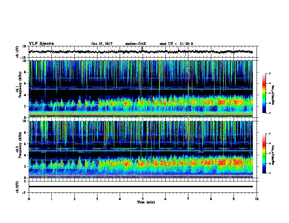This screenshot has height=223, width=289.
Task: Click the ch.2 spectrogram "6" kHz tick label
Action: point(25,144)
